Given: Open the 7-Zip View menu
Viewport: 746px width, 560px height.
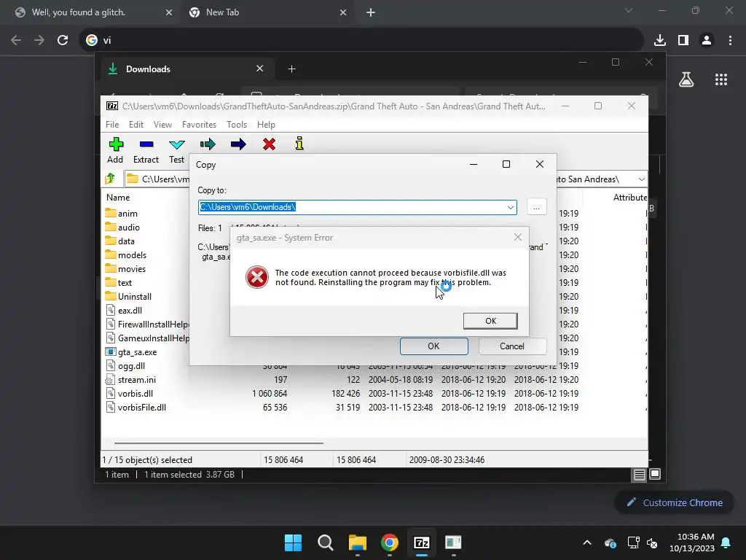Looking at the screenshot, I should click(162, 124).
